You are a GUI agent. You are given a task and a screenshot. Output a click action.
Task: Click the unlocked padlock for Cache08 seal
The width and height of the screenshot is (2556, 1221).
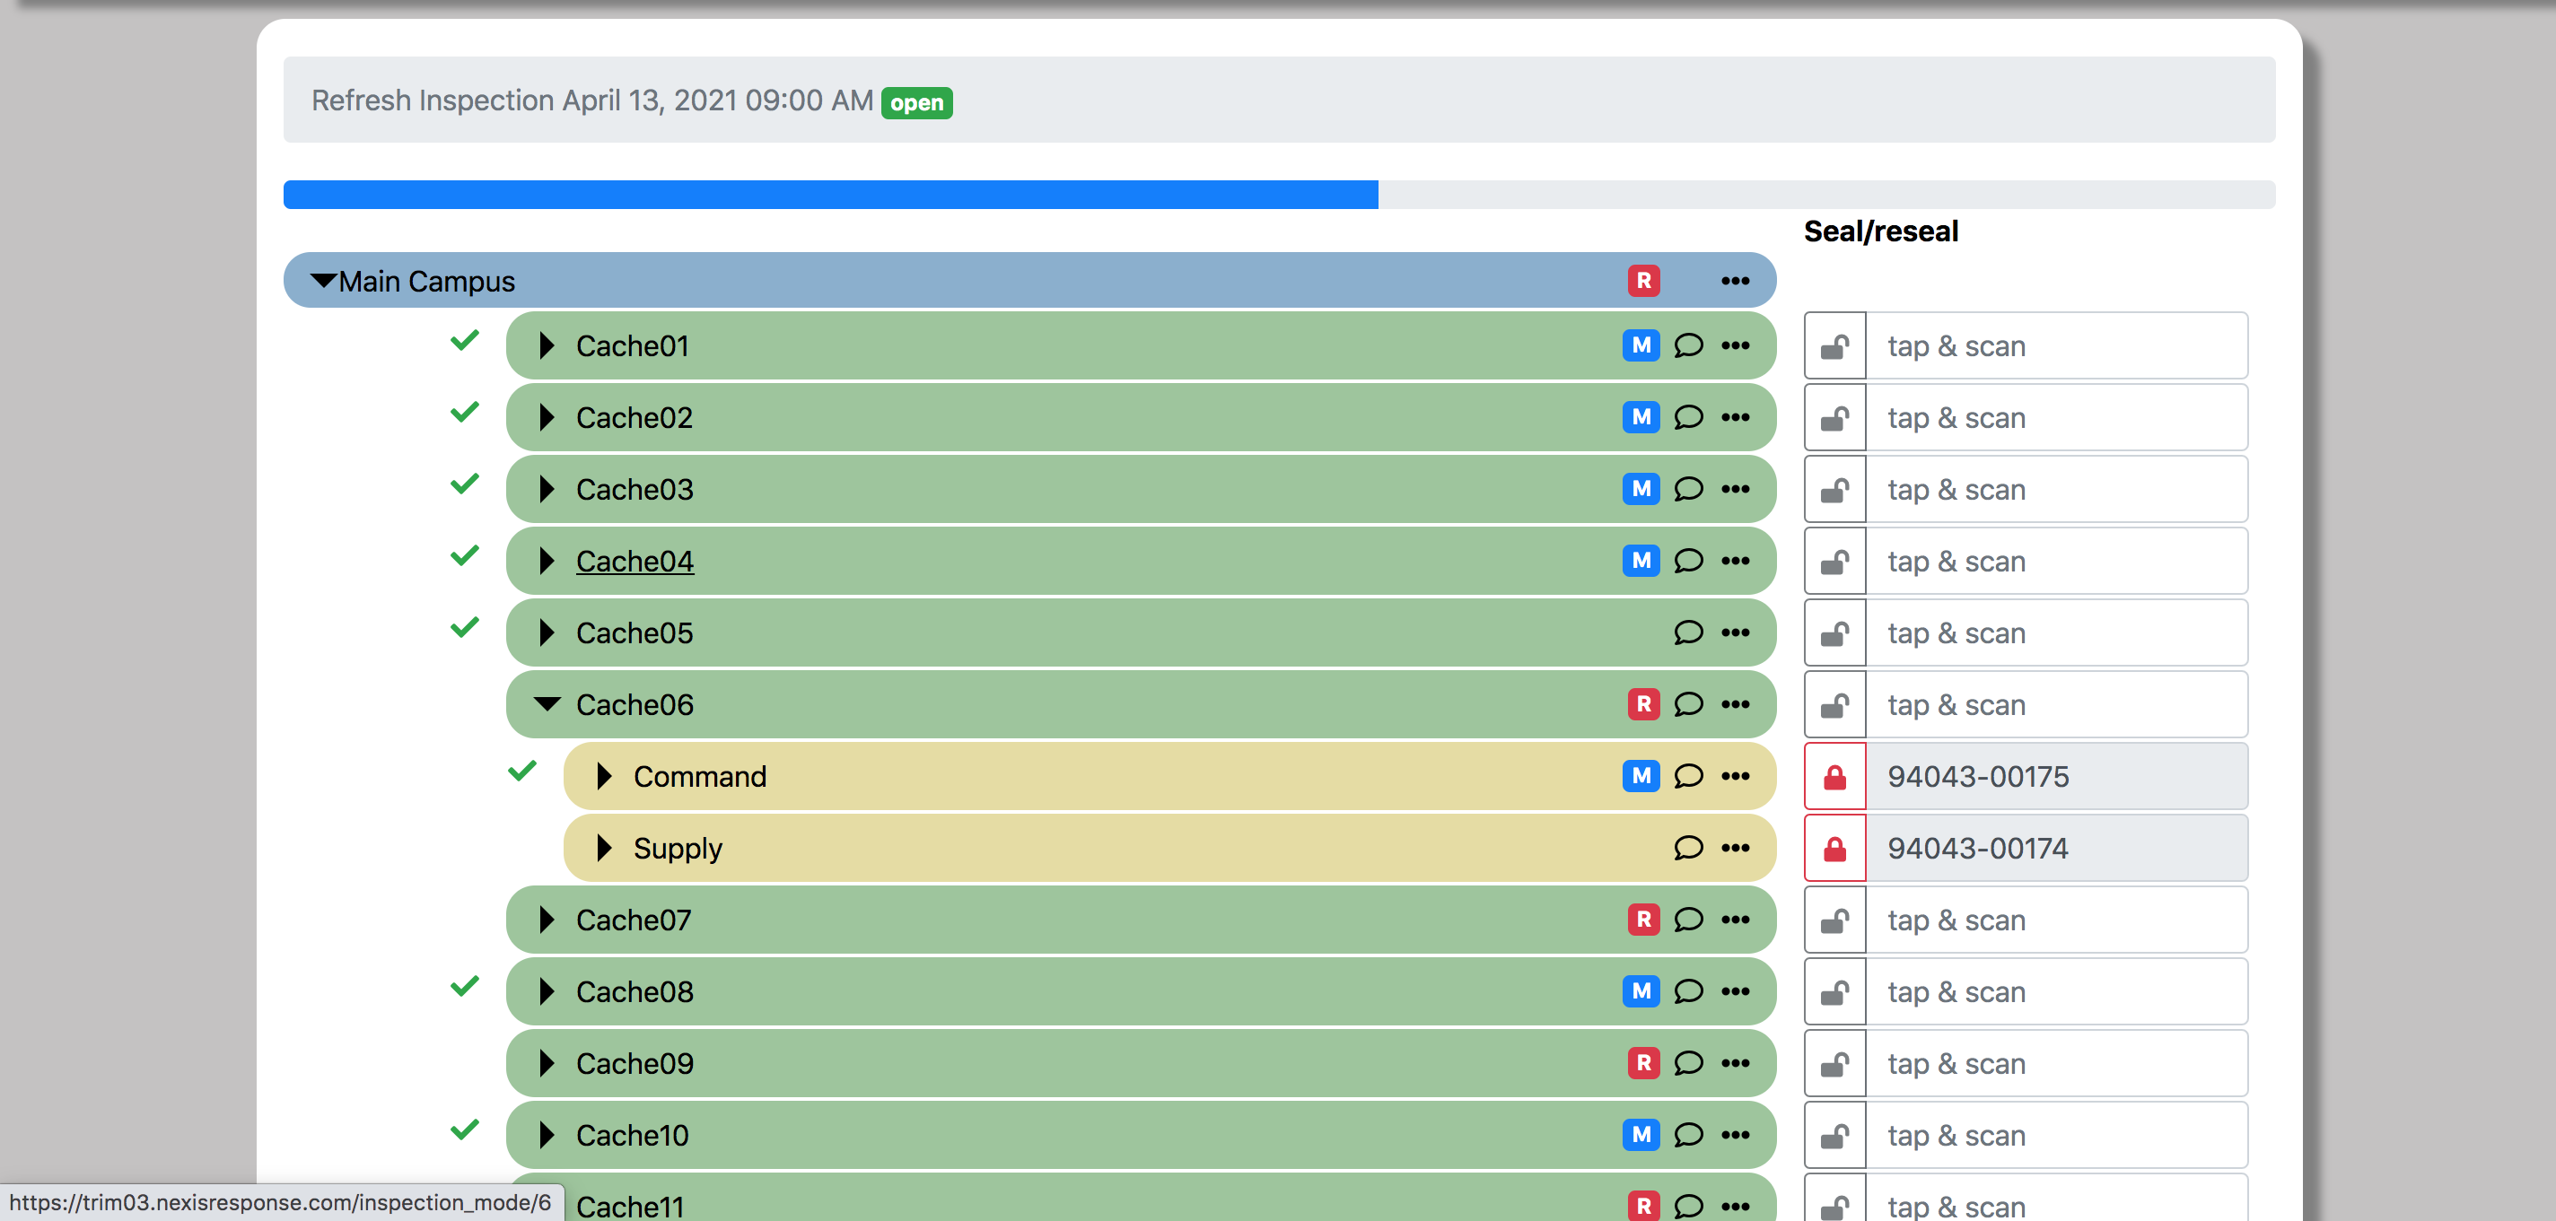(x=1834, y=992)
